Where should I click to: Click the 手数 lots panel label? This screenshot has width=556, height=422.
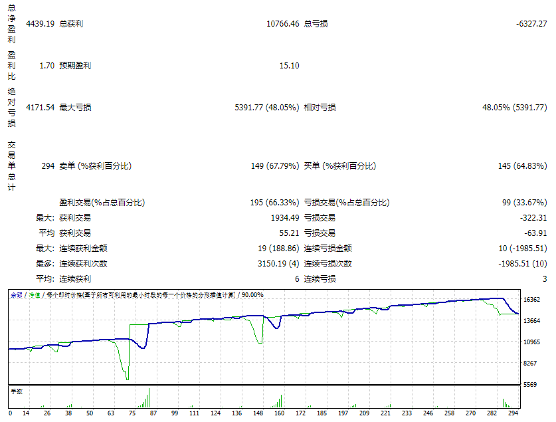coord(16,391)
